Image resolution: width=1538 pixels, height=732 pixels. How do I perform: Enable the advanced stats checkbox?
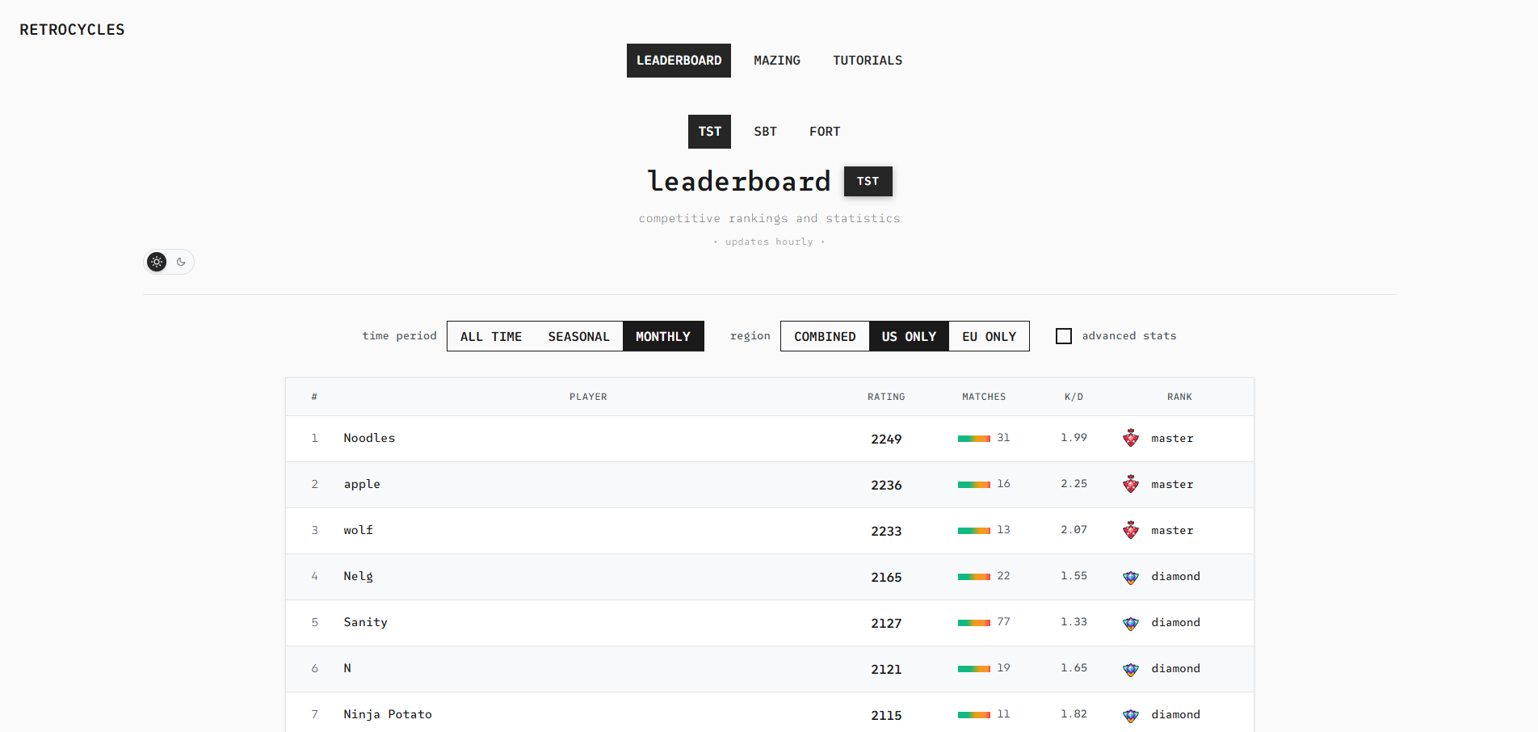[1064, 336]
